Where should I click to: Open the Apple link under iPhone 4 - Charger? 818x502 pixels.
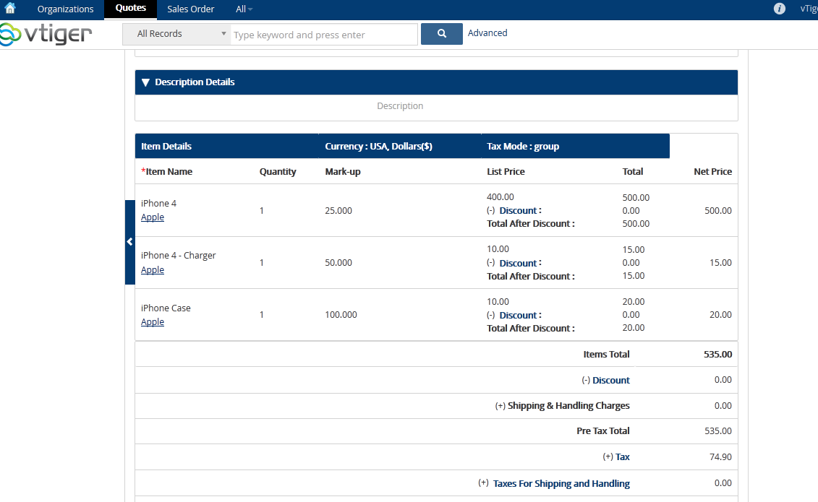tap(153, 269)
